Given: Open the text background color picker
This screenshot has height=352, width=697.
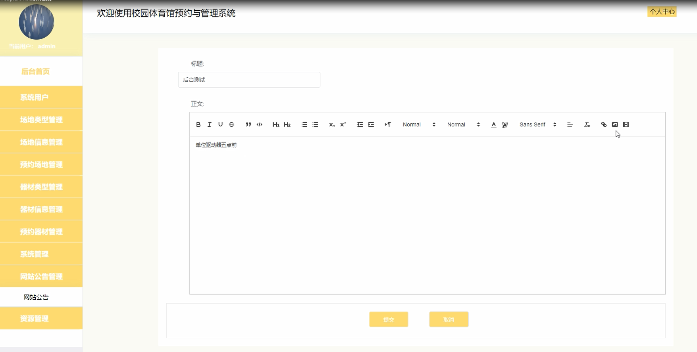Looking at the screenshot, I should (504, 124).
